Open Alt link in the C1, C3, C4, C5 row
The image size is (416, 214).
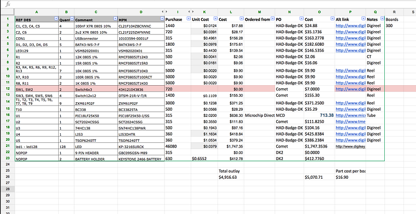coord(350,25)
